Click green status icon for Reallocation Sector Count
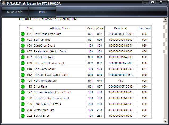Viewport: 169px width, 125px height. pos(23,51)
